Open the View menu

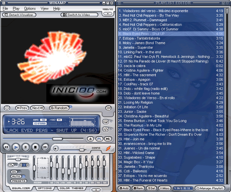coord(44,9)
